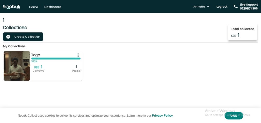The image size is (261, 123).
Task: Click the Togo collection title
Action: pyautogui.click(x=36, y=55)
